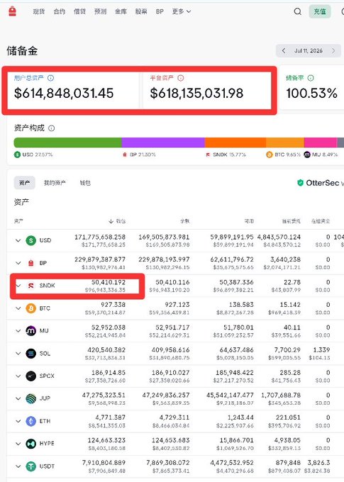Viewport: 344px width, 482px height.
Task: Open the 借贷 nav item
Action: (79, 11)
